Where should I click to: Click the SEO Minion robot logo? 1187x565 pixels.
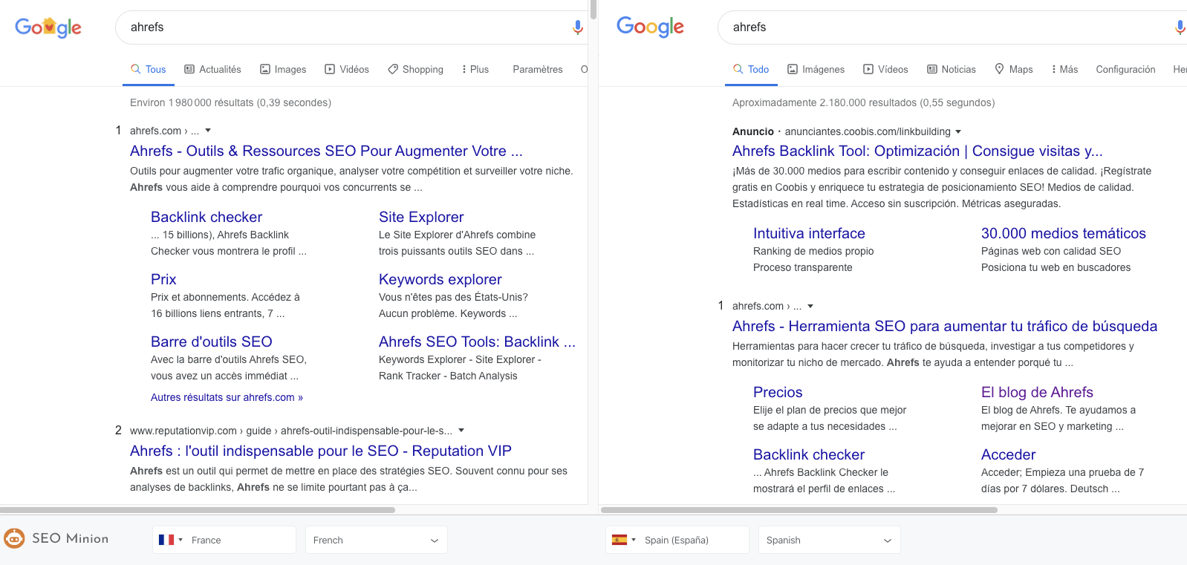click(x=14, y=538)
